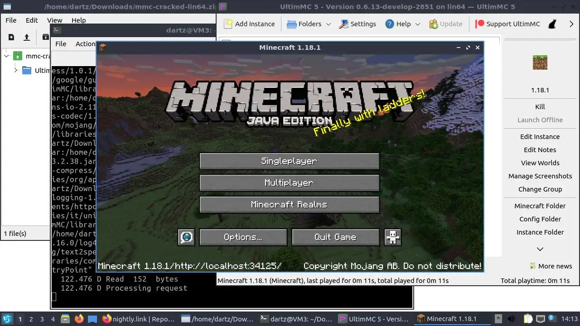
Task: Open File menu in archive manager
Action: tap(11, 20)
